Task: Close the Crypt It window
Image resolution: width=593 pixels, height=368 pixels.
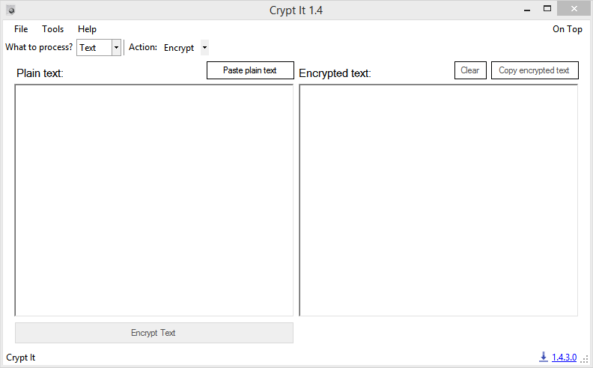Action: [574, 9]
